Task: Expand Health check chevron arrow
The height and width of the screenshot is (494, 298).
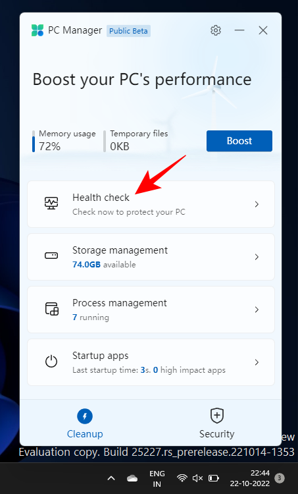Action: pyautogui.click(x=257, y=204)
